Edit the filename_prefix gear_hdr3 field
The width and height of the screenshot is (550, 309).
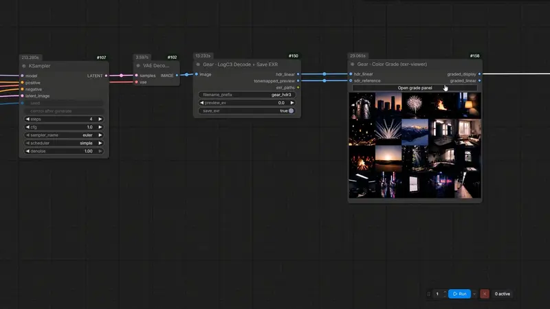coord(247,95)
